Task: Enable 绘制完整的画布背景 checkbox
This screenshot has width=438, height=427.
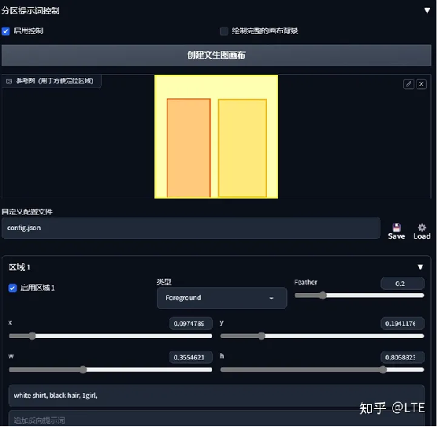Action: point(224,31)
